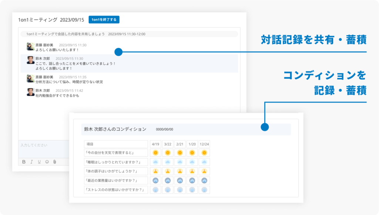Screen dimensions: 379x215
Task: Select cloud icon under 3/22 sleep row
Action: [x=168, y=162]
